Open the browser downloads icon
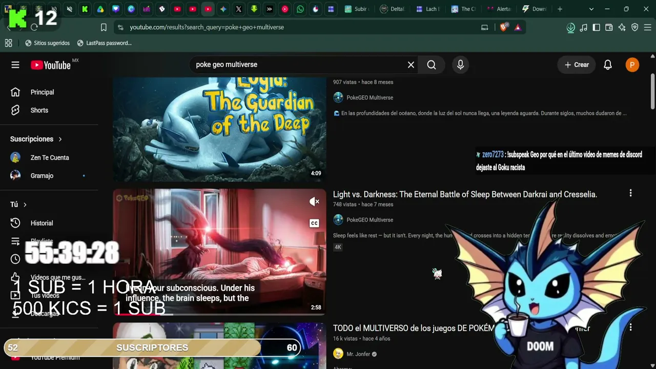This screenshot has width=656, height=369. pyautogui.click(x=570, y=28)
